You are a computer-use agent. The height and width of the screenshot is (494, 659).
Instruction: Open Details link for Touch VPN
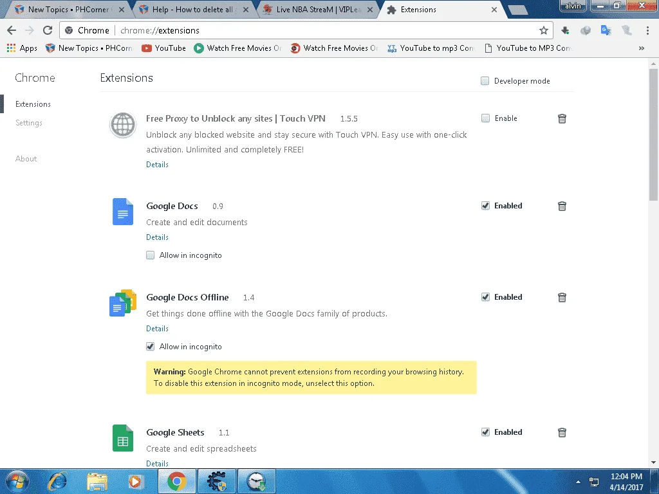tap(157, 164)
